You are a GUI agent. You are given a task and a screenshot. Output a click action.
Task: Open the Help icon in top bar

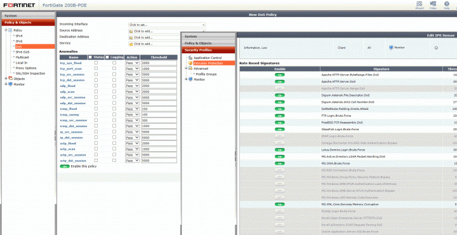tap(446, 4)
